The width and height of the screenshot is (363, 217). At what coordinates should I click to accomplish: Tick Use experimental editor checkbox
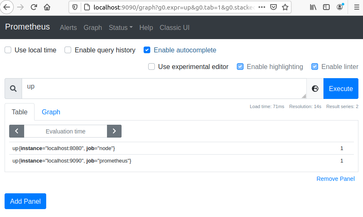[152, 67]
